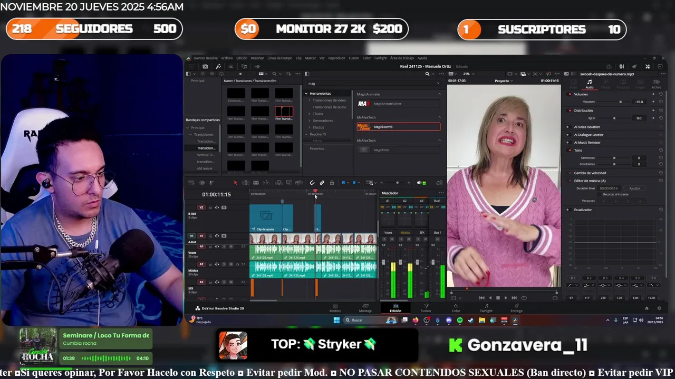Screen dimensions: 675x379
Task: Open the Línea de tiempo menu
Action: (x=279, y=58)
